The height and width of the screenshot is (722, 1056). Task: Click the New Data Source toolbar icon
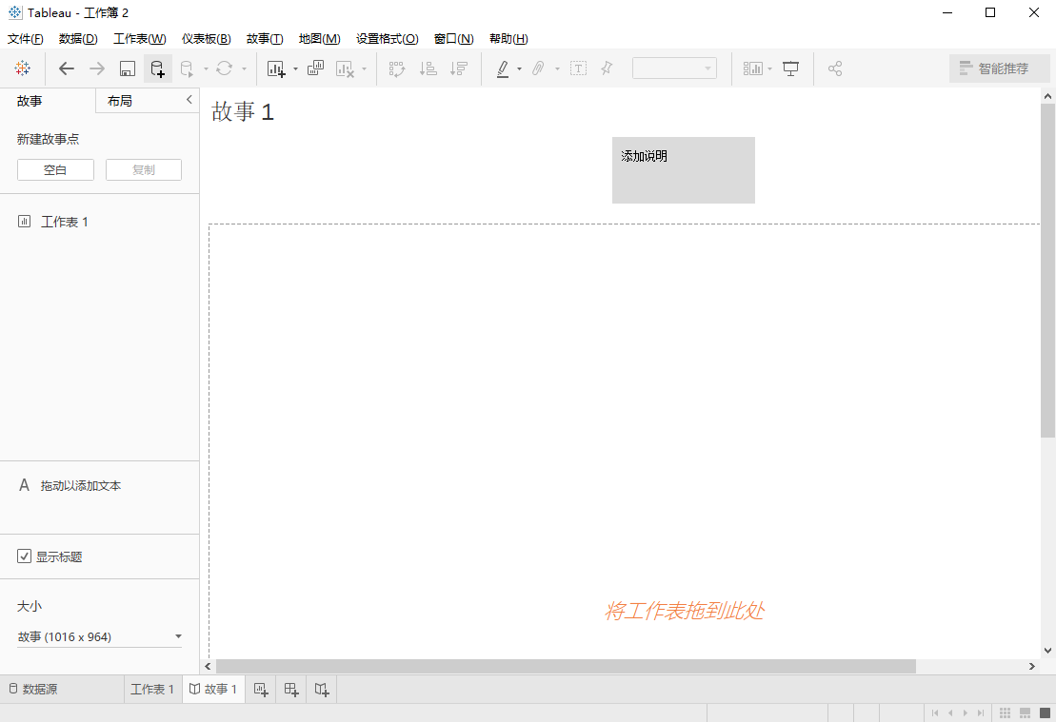[x=156, y=68]
